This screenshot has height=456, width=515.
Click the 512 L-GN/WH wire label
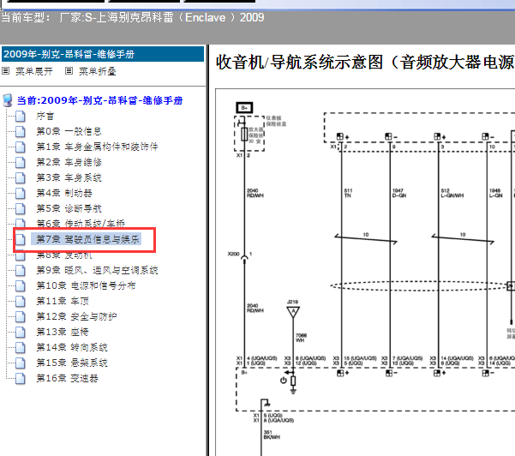452,193
